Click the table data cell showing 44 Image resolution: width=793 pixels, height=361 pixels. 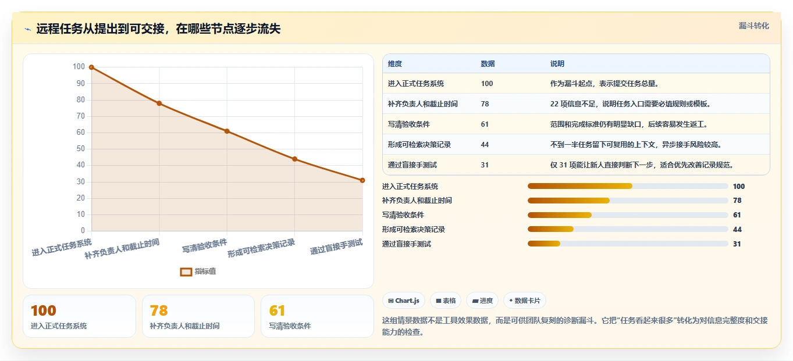tap(485, 145)
